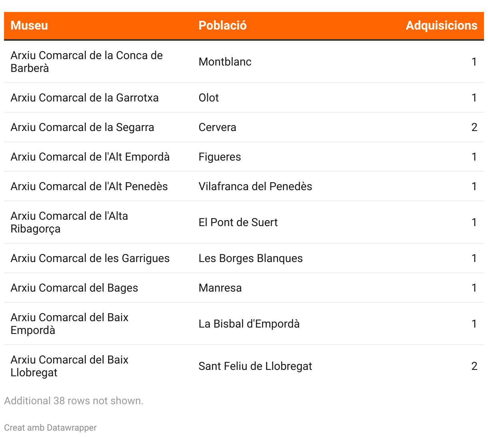The width and height of the screenshot is (488, 437).
Task: Click the Arxiu Comarcal del Bages row
Action: [x=244, y=288]
